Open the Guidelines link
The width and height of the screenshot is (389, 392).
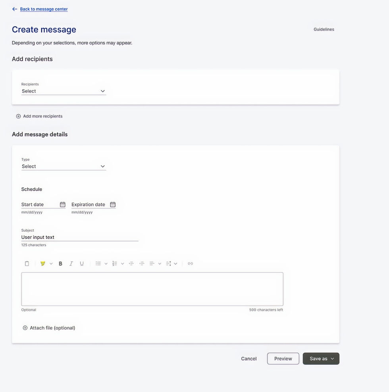click(324, 29)
